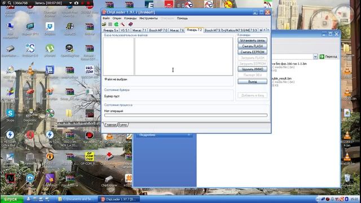Select the Январь 7.2 tab
The width and height of the screenshot is (361, 203).
194,30
